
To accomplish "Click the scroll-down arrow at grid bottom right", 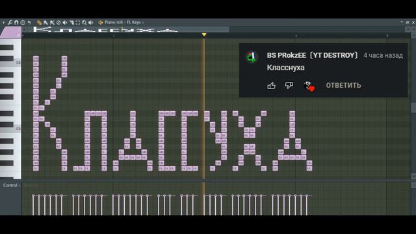I will (413, 176).
